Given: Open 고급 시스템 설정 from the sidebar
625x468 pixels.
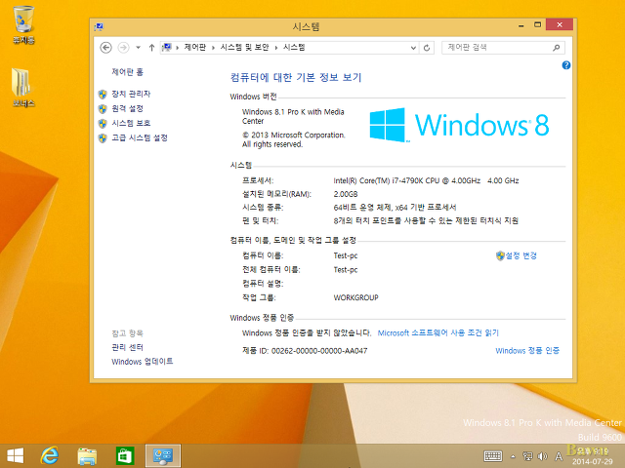Looking at the screenshot, I should tap(140, 137).
